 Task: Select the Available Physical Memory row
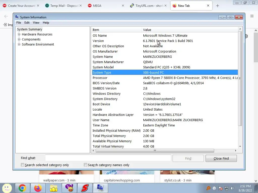[165, 141]
